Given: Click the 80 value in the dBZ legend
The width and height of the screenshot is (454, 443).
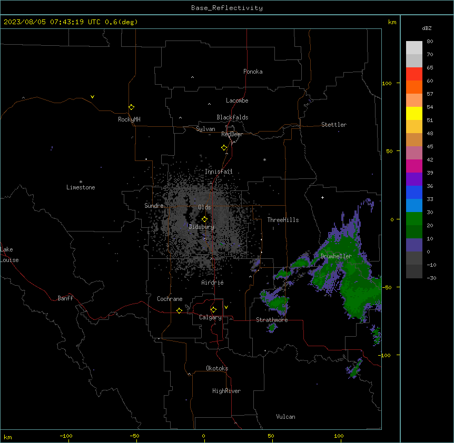Looking at the screenshot, I should (x=430, y=42).
